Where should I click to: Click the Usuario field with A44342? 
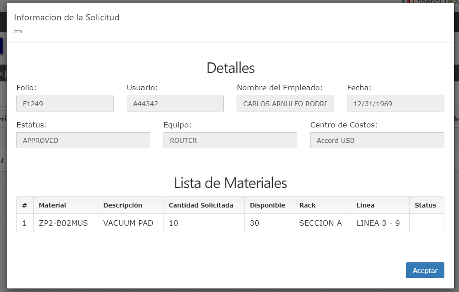175,104
